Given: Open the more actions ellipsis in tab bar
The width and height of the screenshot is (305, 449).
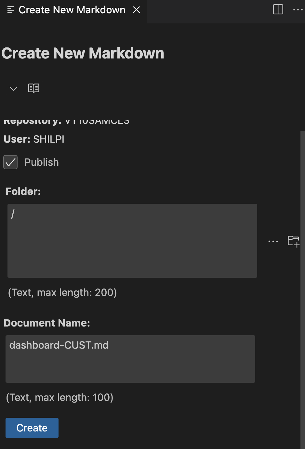Looking at the screenshot, I should 298,10.
